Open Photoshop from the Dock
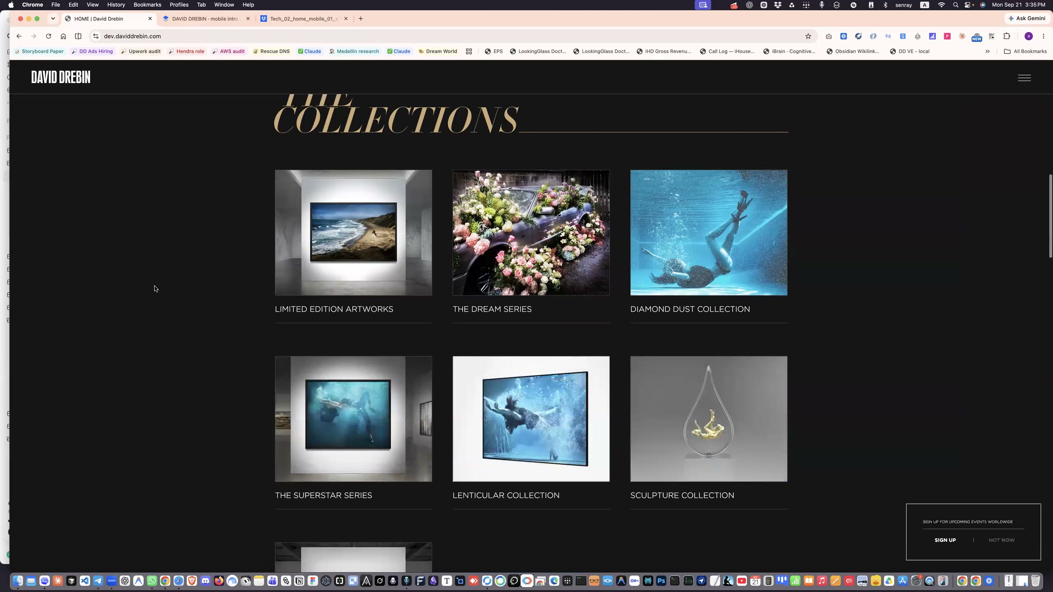The width and height of the screenshot is (1053, 592). pos(661,581)
